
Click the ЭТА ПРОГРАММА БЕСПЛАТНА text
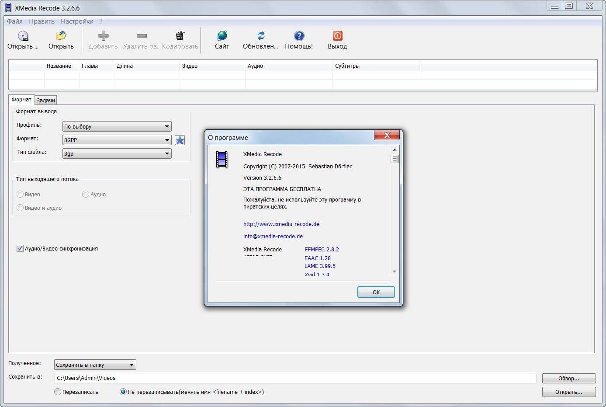(x=282, y=189)
